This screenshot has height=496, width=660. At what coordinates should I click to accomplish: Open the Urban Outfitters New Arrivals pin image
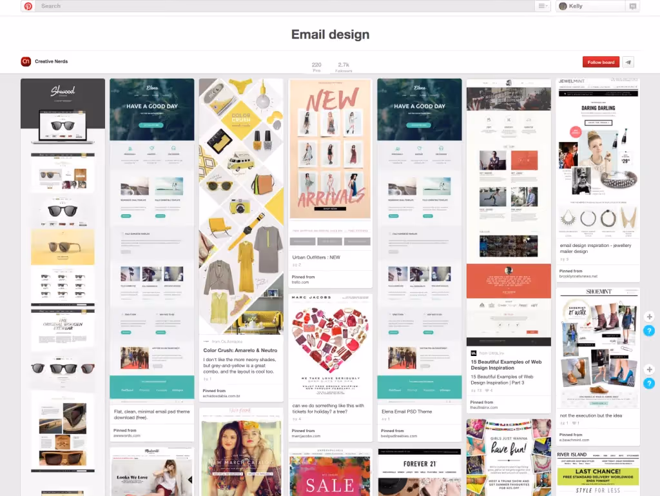[x=330, y=163]
